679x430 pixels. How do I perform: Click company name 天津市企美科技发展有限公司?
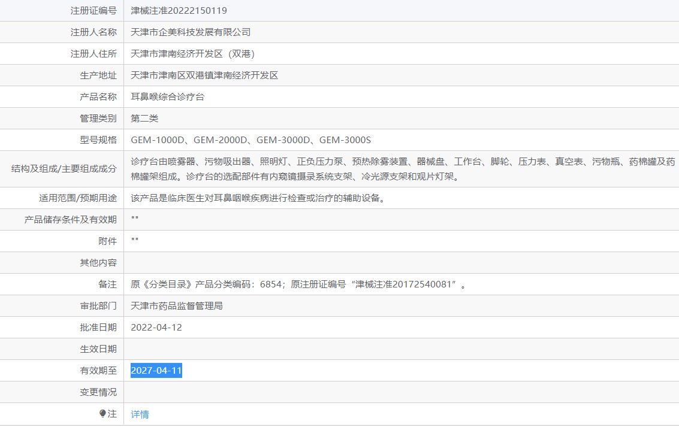[x=191, y=32]
